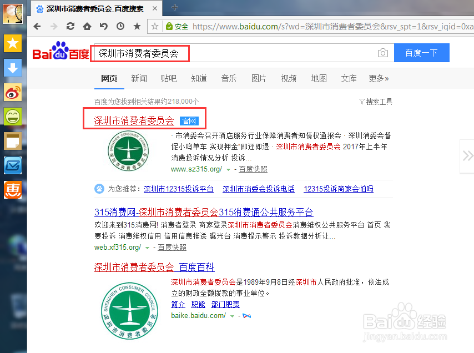Screen dimensions: 474x353
Task: Expand the right side panel chevron
Action: click(467, 157)
